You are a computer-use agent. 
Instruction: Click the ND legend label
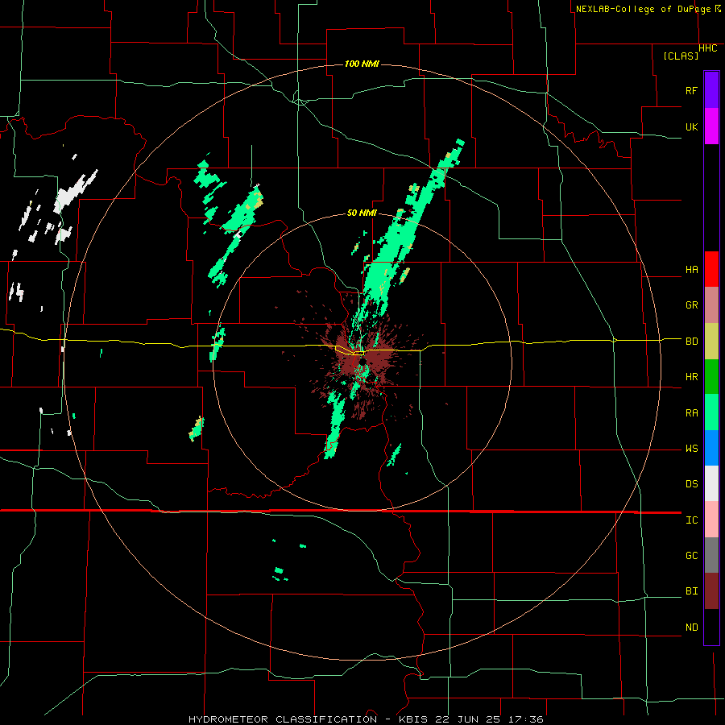coord(691,628)
